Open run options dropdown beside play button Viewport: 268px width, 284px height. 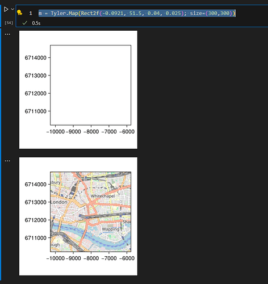12,9
